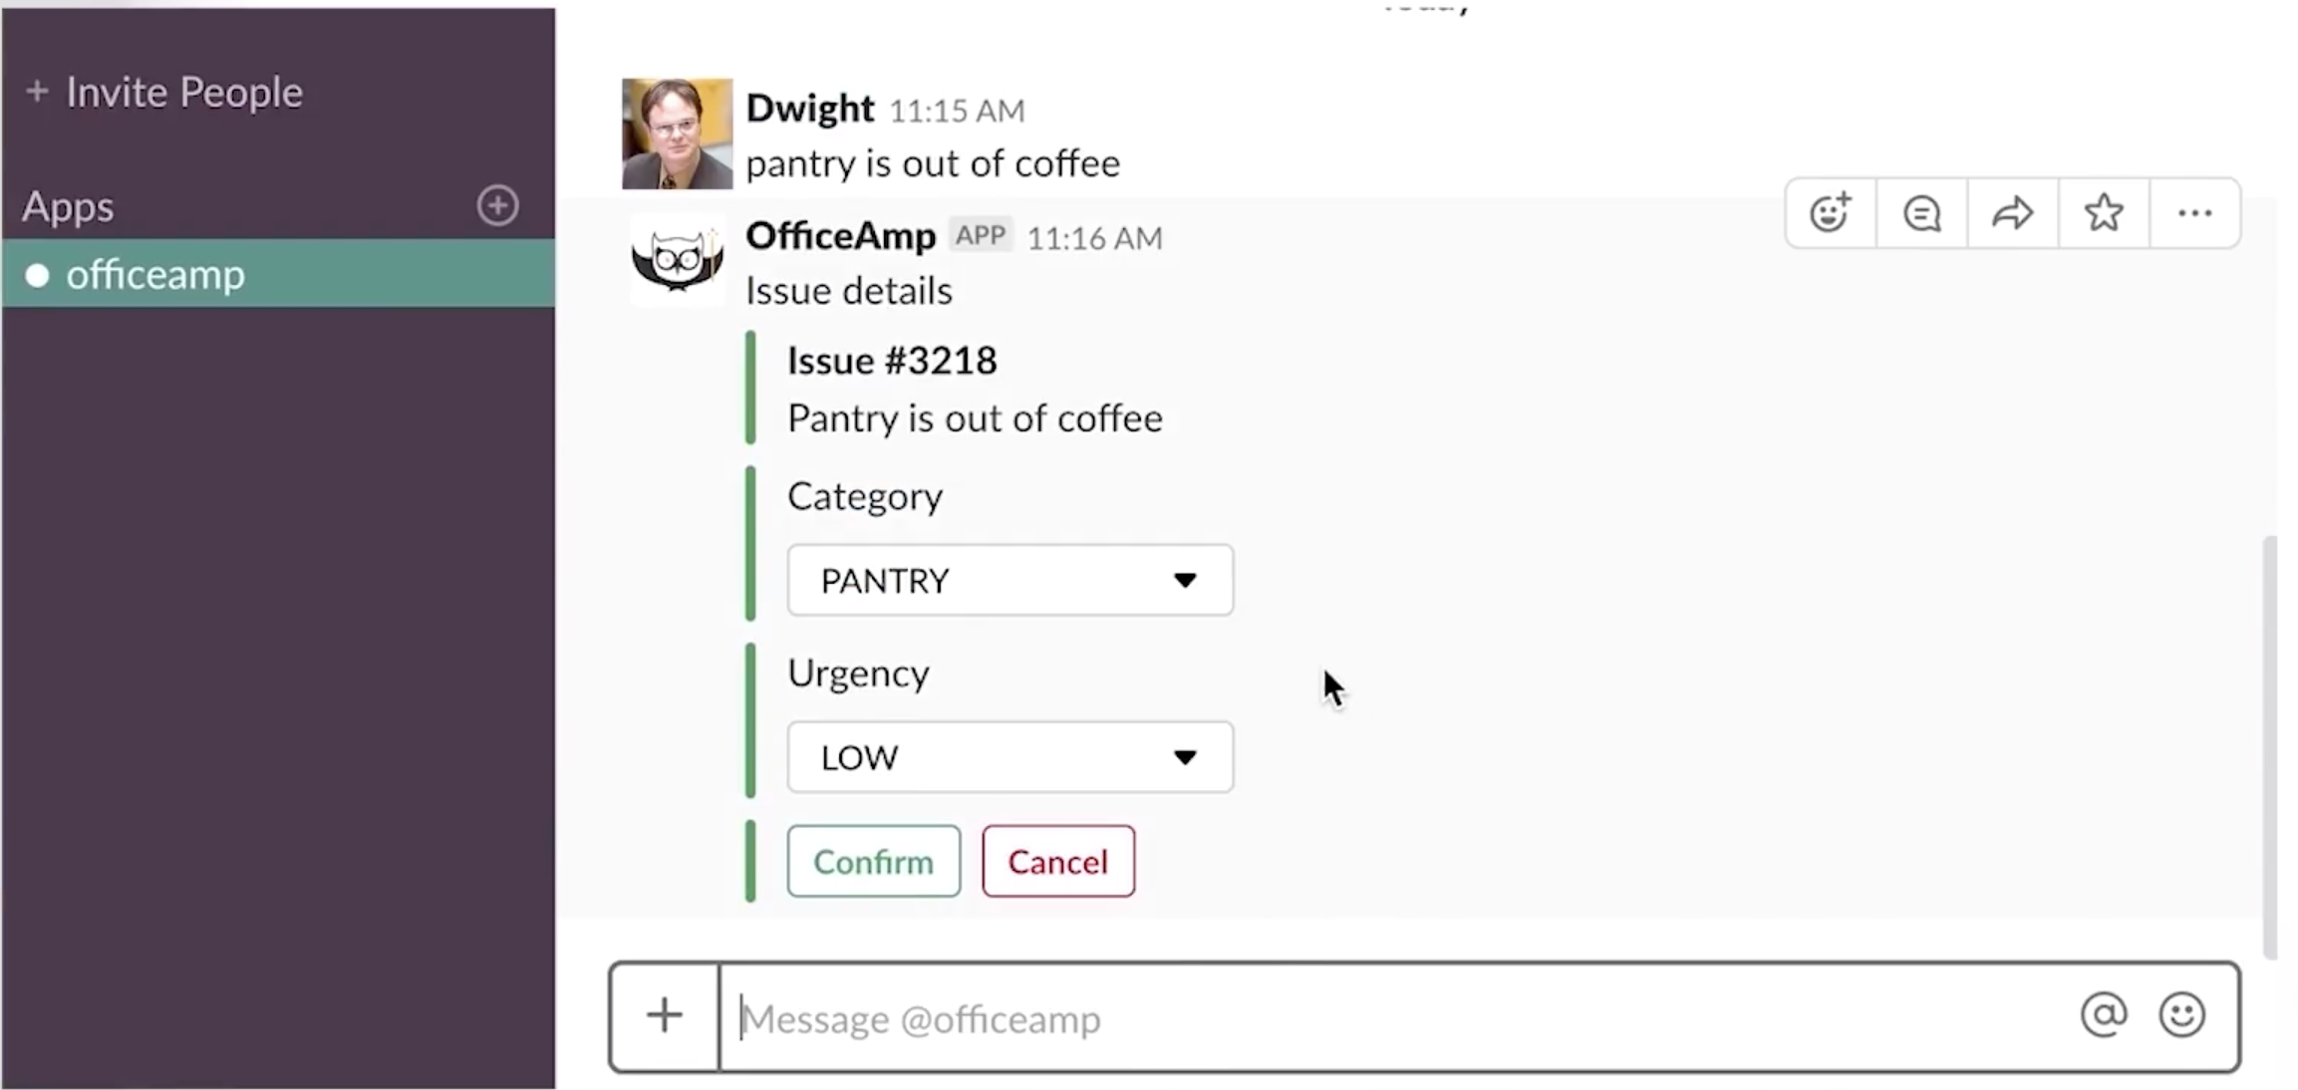The width and height of the screenshot is (2298, 1090).
Task: Open the PANTRY category dropdown
Action: pyautogui.click(x=1008, y=580)
